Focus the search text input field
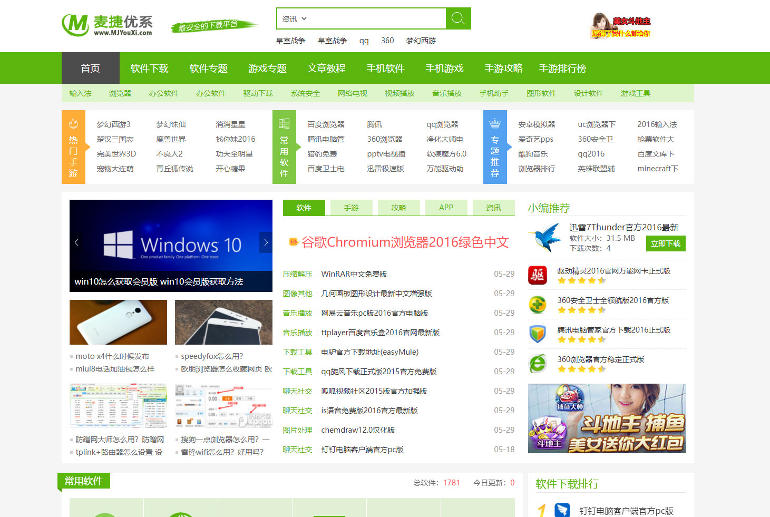Screen dimensions: 770x517 coord(377,18)
